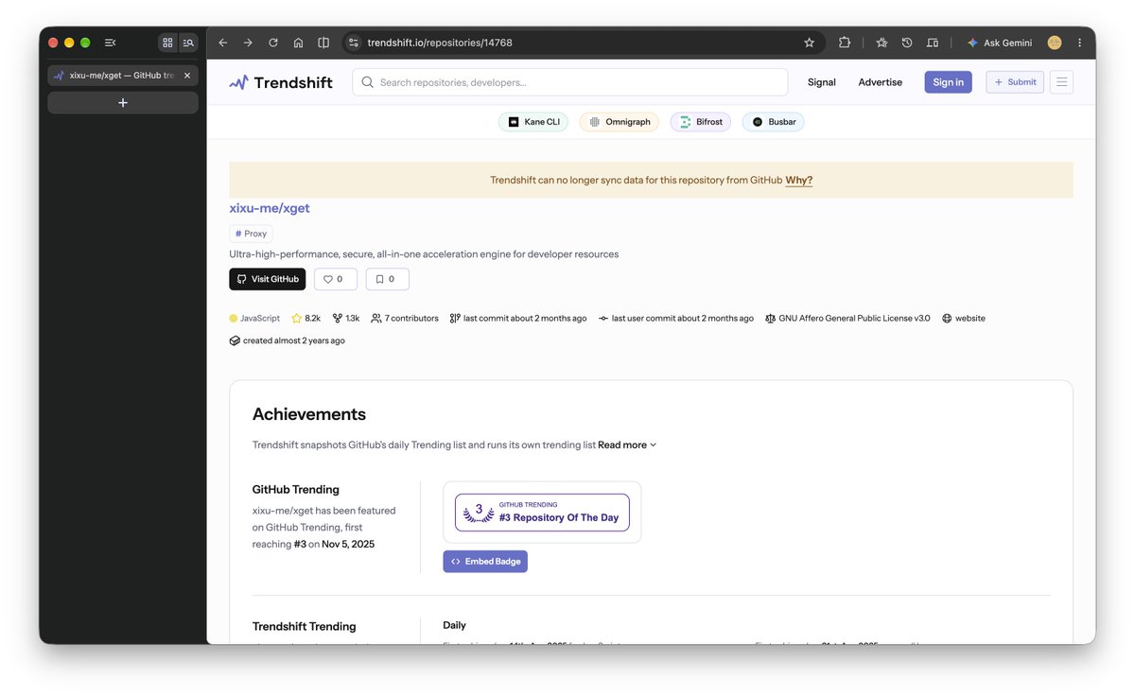Bookmark this page with the star icon
Screen dimensions: 1135x696
point(809,43)
